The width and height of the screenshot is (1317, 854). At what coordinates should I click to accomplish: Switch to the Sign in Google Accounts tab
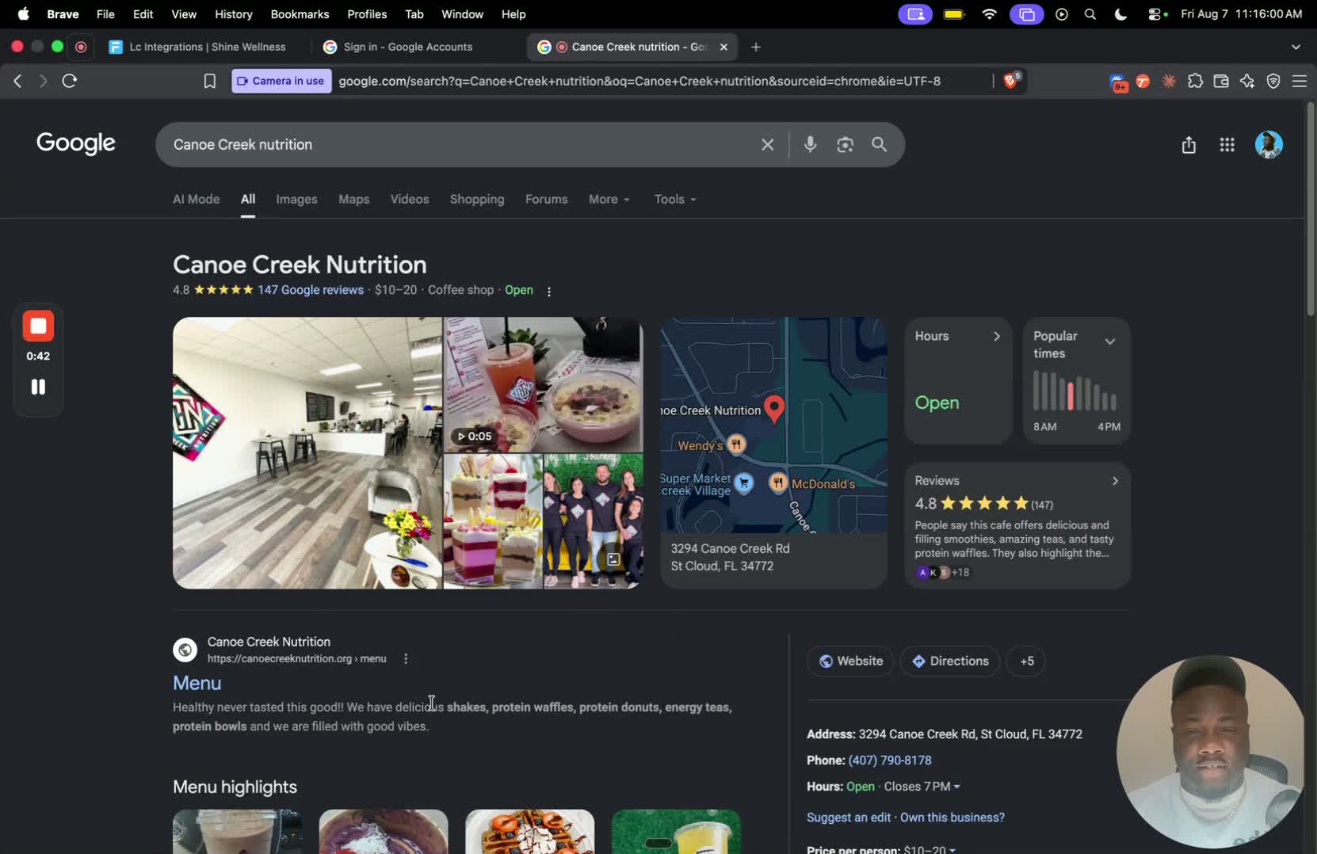click(409, 47)
